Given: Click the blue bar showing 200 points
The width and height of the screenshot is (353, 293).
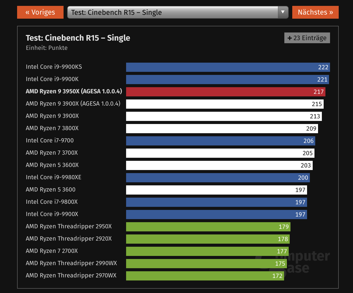Looking at the screenshot, I should click(218, 178).
